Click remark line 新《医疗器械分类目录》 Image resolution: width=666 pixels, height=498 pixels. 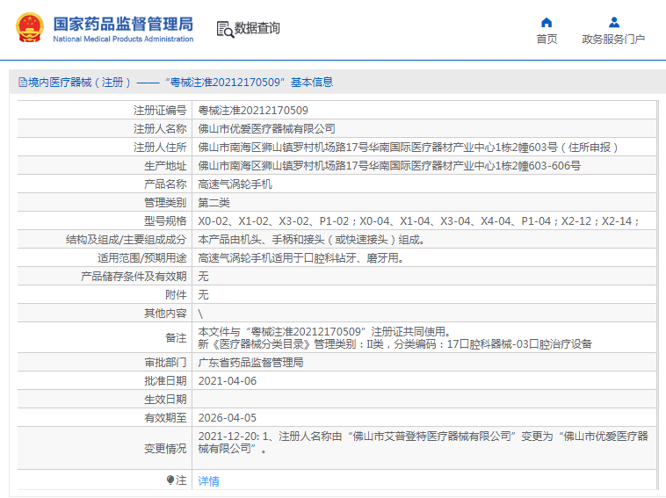395,344
